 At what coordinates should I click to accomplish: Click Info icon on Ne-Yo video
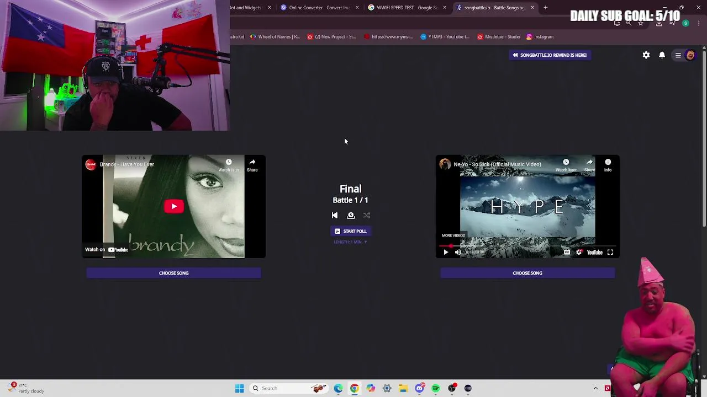click(x=608, y=165)
